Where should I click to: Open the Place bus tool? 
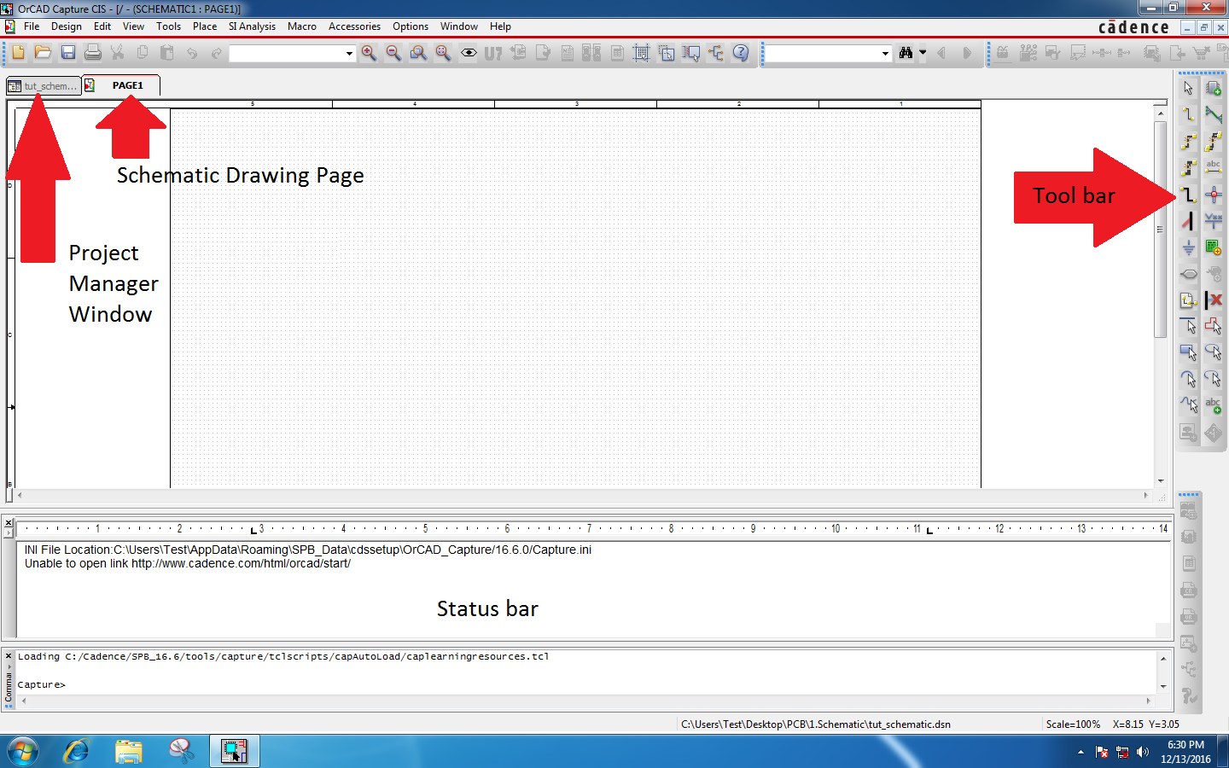[1214, 114]
